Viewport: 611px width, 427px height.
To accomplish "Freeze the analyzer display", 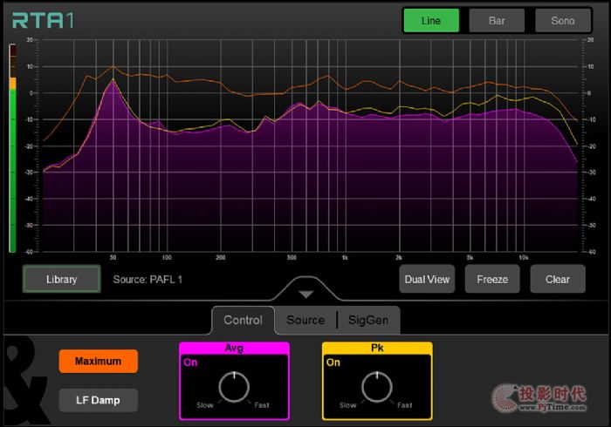I will pyautogui.click(x=492, y=280).
